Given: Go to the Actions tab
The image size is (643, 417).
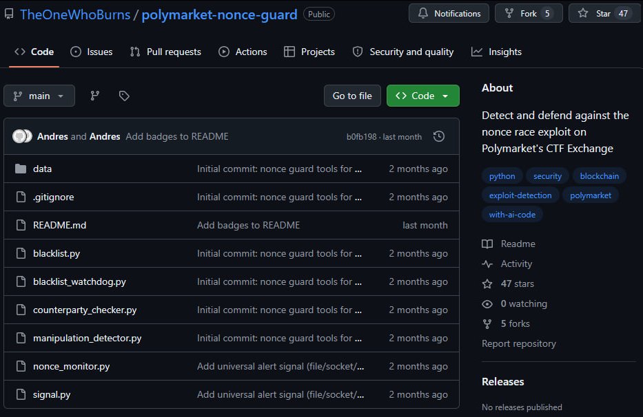Looking at the screenshot, I should [x=243, y=52].
